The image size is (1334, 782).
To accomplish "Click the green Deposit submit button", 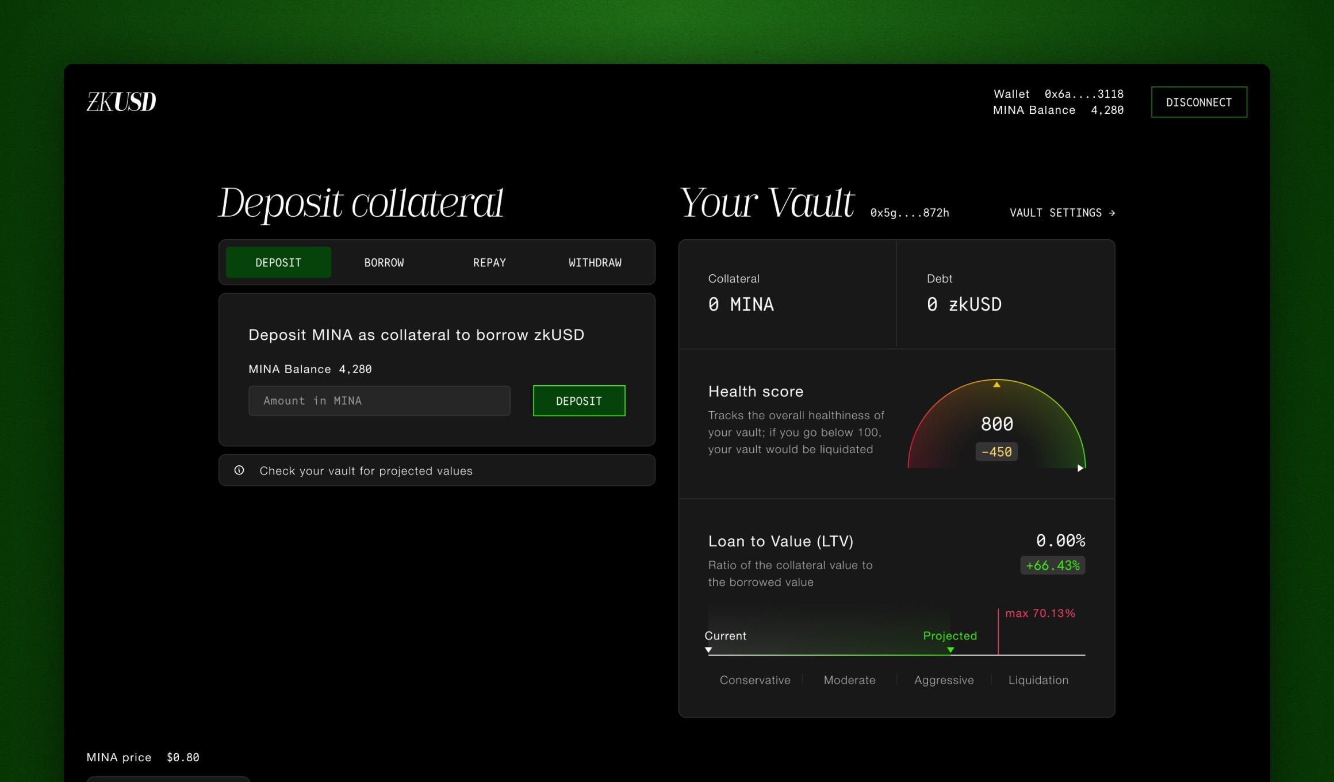I will (579, 401).
